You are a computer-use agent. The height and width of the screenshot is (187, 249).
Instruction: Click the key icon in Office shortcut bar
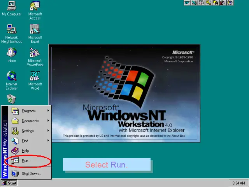209,3
